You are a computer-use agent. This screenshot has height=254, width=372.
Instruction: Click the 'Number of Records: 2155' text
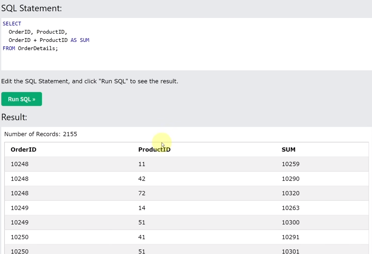[40, 134]
